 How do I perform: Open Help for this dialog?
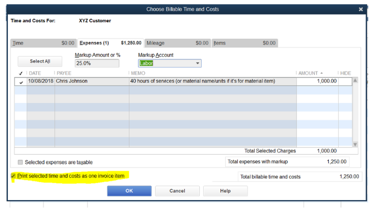pos(225,191)
